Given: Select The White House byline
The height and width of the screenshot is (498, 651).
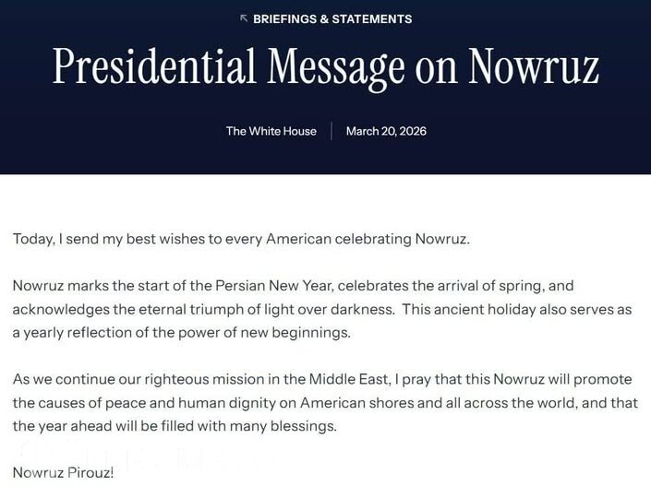Looking at the screenshot, I should (271, 131).
